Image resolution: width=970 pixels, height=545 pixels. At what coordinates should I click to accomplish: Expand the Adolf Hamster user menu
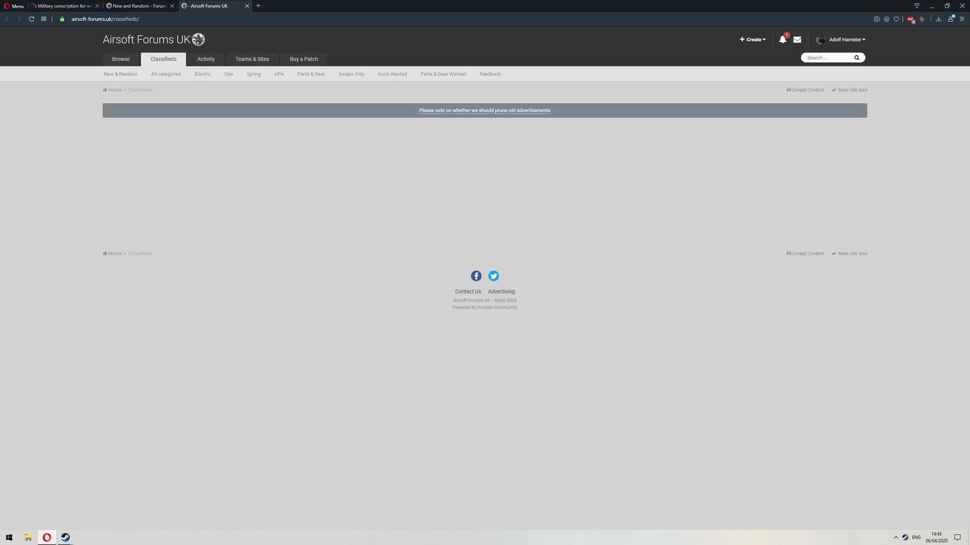[846, 39]
